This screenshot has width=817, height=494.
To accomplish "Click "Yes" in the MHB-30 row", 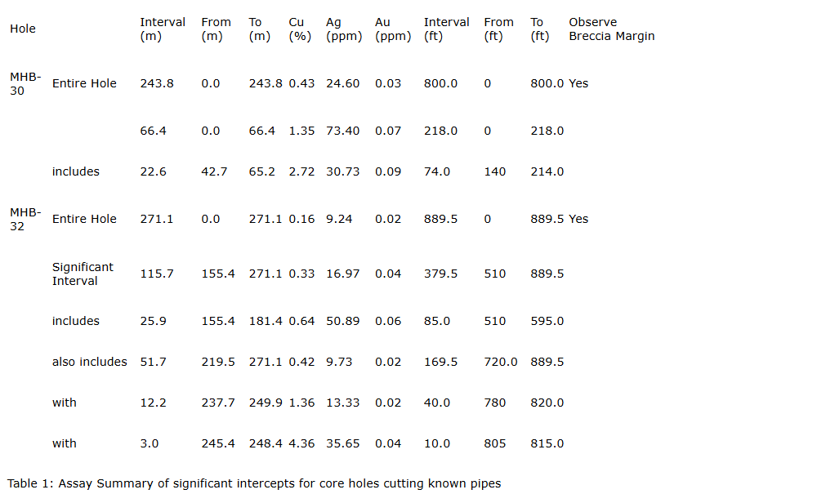I will pos(578,83).
